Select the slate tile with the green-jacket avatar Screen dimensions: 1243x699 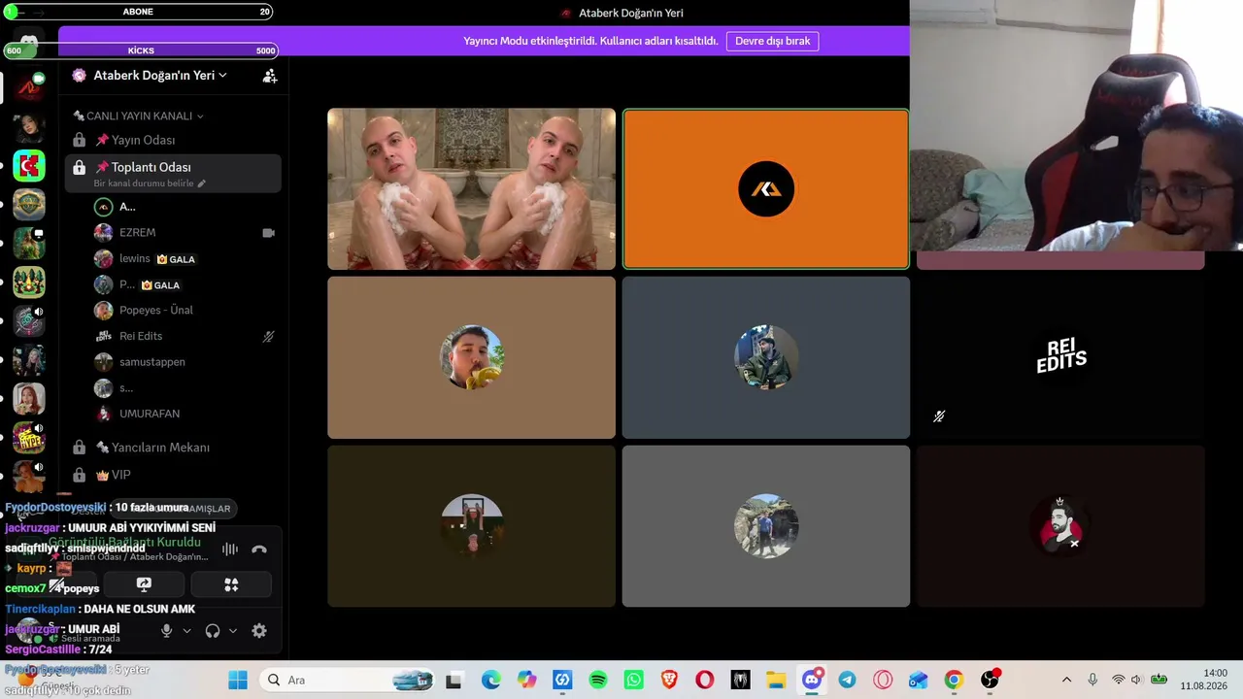pos(766,357)
